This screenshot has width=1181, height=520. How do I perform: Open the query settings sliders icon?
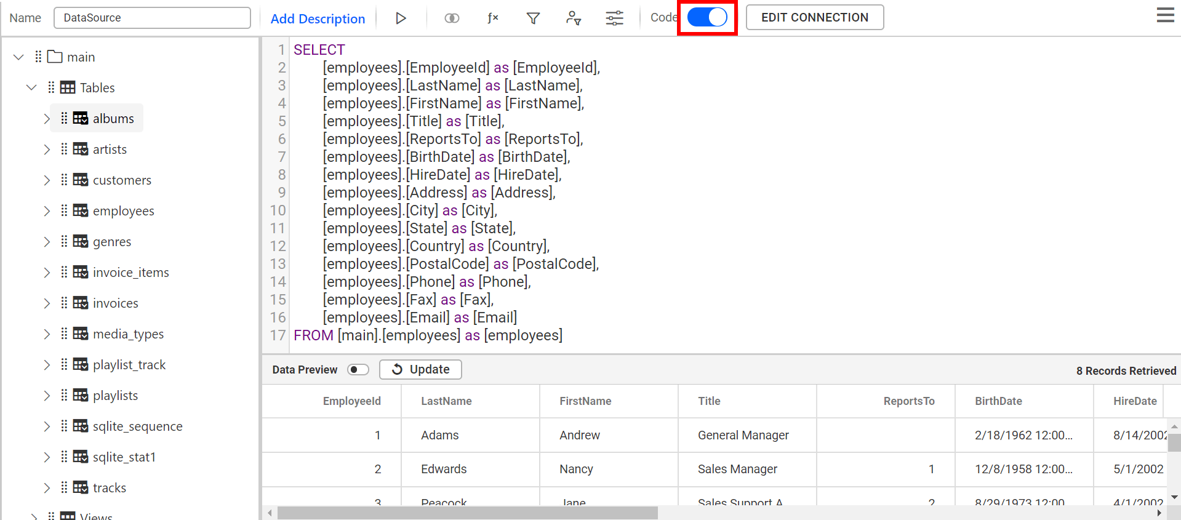pos(614,18)
